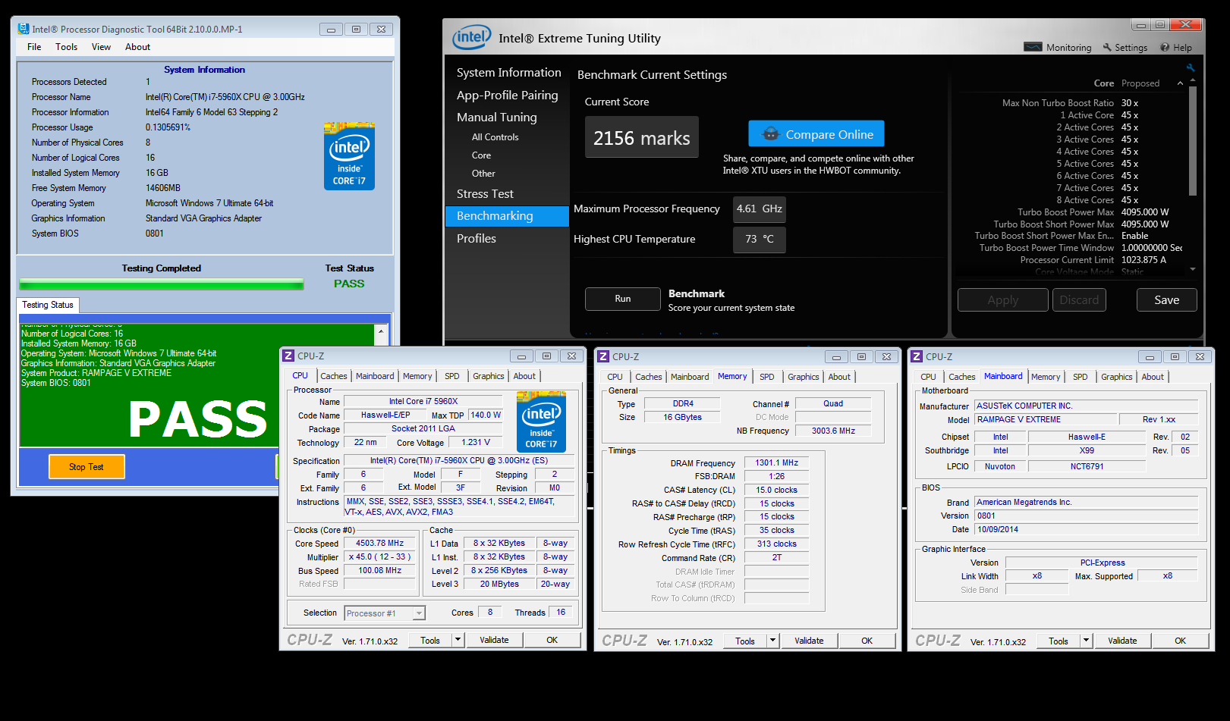1230x721 pixels.
Task: Select Other under Manual Tuning
Action: [483, 174]
